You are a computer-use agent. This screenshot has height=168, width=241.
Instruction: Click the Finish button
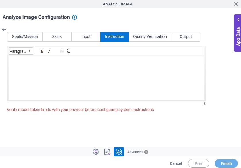pos(226,163)
